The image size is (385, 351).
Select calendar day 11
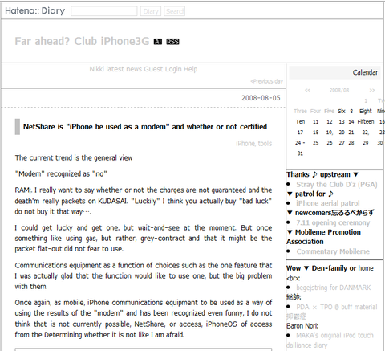click(316, 122)
